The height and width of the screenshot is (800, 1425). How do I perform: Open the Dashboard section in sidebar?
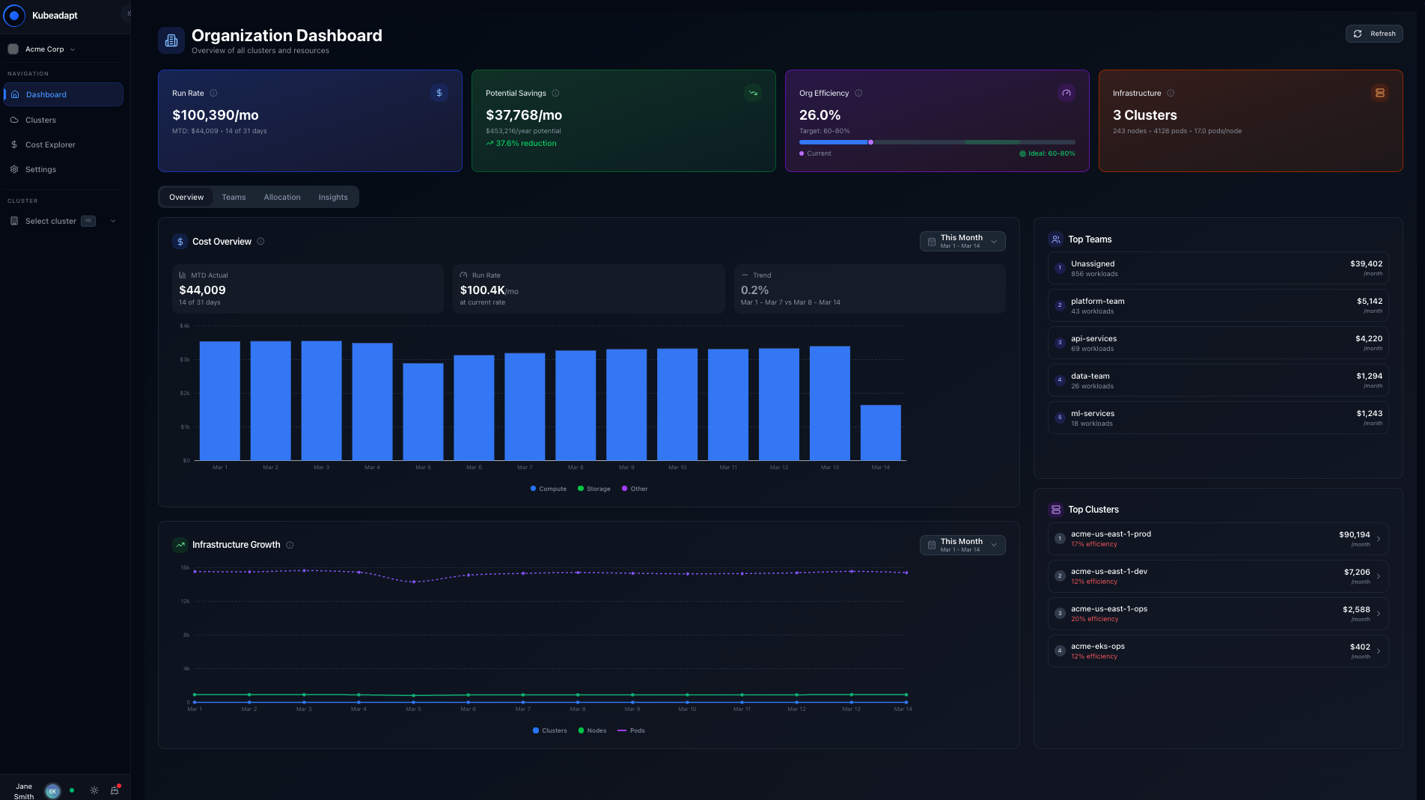coord(46,94)
